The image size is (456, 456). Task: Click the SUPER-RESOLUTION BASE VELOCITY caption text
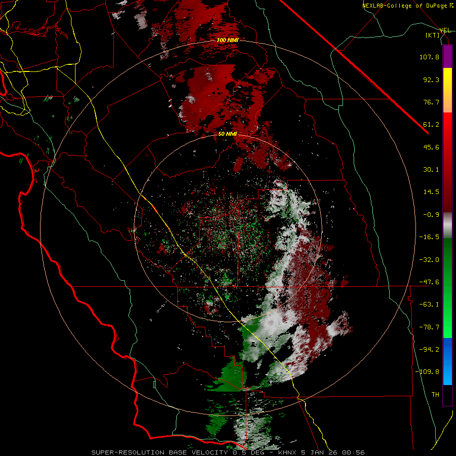(160, 452)
